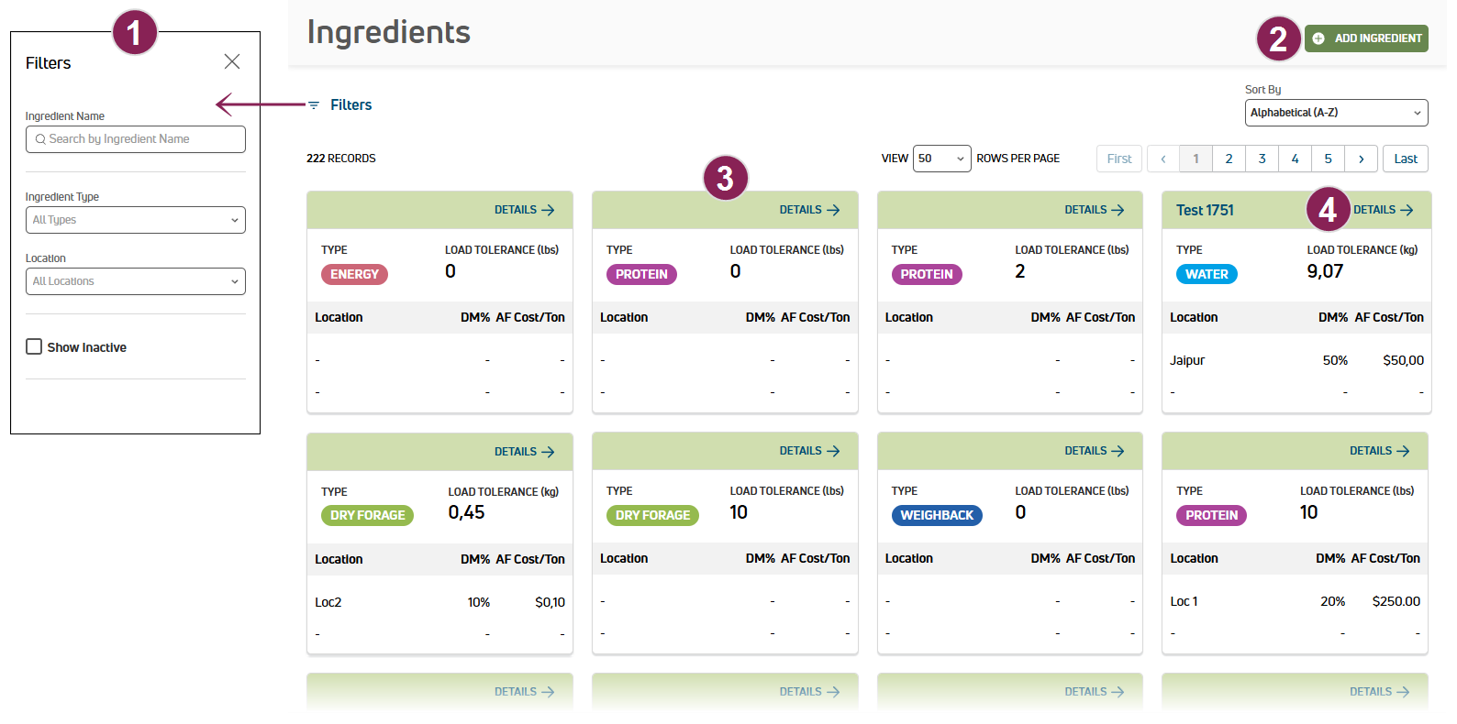This screenshot has height=724, width=1457.
Task: Go to next page using chevron arrow
Action: (x=1361, y=159)
